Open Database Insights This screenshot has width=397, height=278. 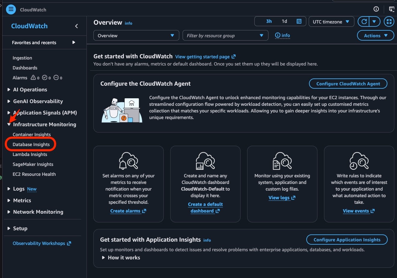pos(31,145)
